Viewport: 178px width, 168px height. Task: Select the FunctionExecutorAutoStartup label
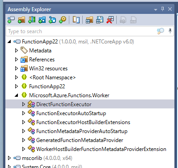coord(71,113)
